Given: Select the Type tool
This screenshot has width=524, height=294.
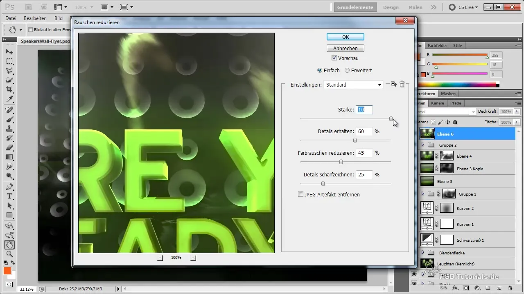Looking at the screenshot, I should [x=9, y=196].
